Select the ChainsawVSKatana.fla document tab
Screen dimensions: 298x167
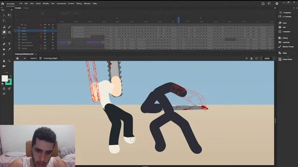pyautogui.click(x=24, y=54)
